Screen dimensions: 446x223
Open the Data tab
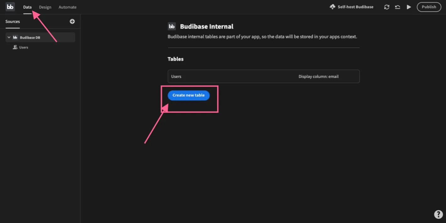[x=27, y=7]
